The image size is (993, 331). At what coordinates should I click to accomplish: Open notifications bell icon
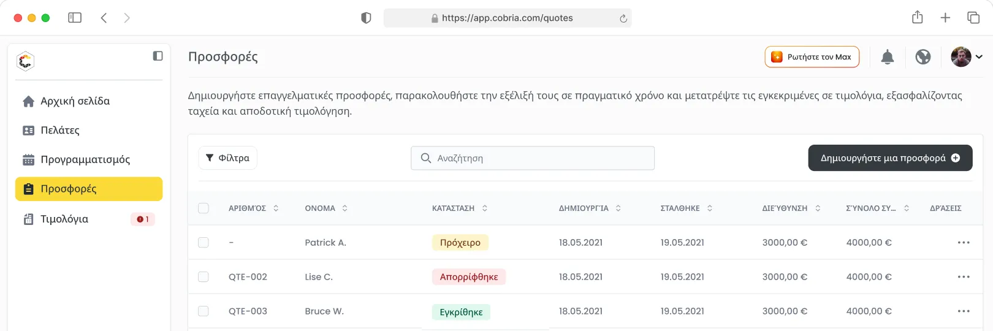point(887,57)
